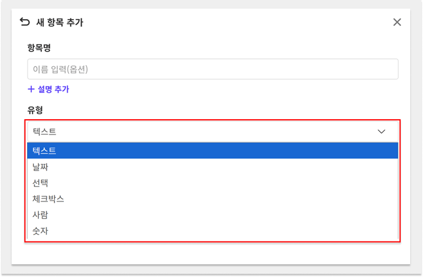
Task: Focus the 항목명 name input field
Action: coord(213,69)
